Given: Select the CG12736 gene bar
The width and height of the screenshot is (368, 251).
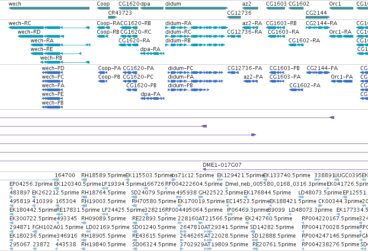Looking at the screenshot, I should tap(234, 17).
